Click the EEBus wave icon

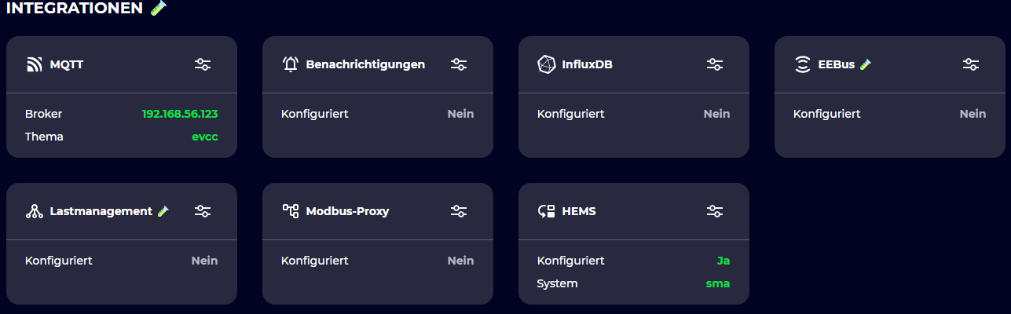coord(802,64)
